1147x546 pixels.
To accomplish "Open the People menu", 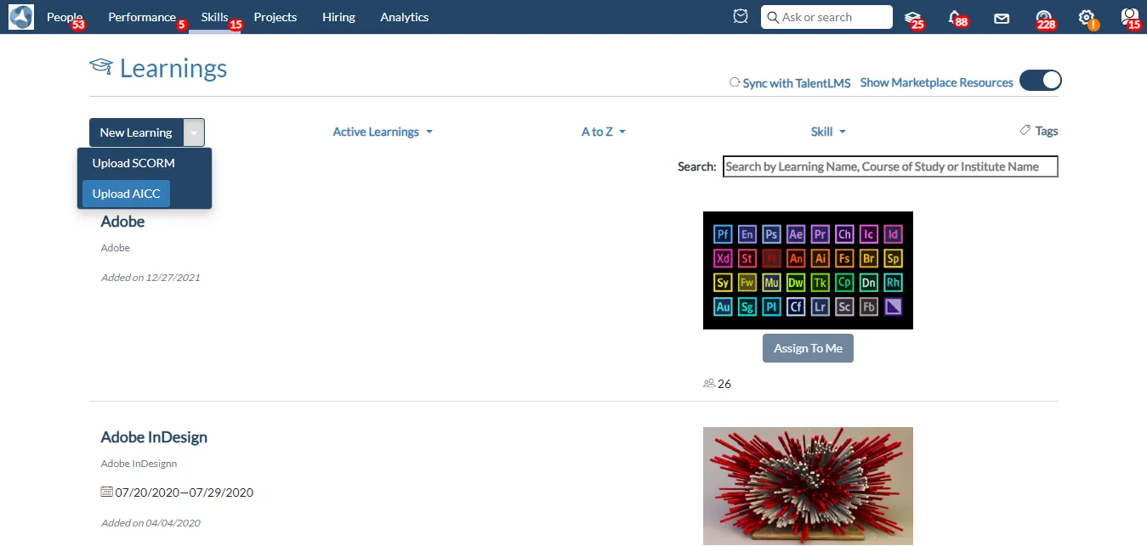I will [x=65, y=17].
